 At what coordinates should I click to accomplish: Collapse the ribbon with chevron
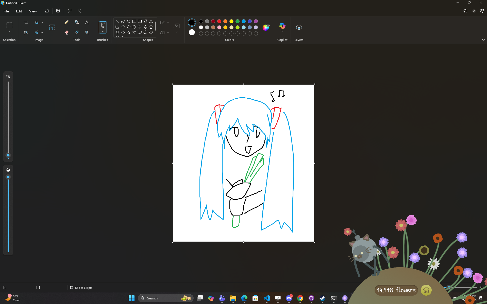pyautogui.click(x=483, y=40)
